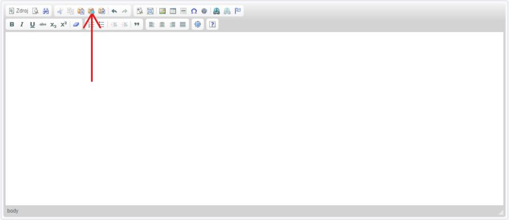Image resolution: width=509 pixels, height=220 pixels.
Task: Select the body element in the path bar
Action: click(x=12, y=211)
